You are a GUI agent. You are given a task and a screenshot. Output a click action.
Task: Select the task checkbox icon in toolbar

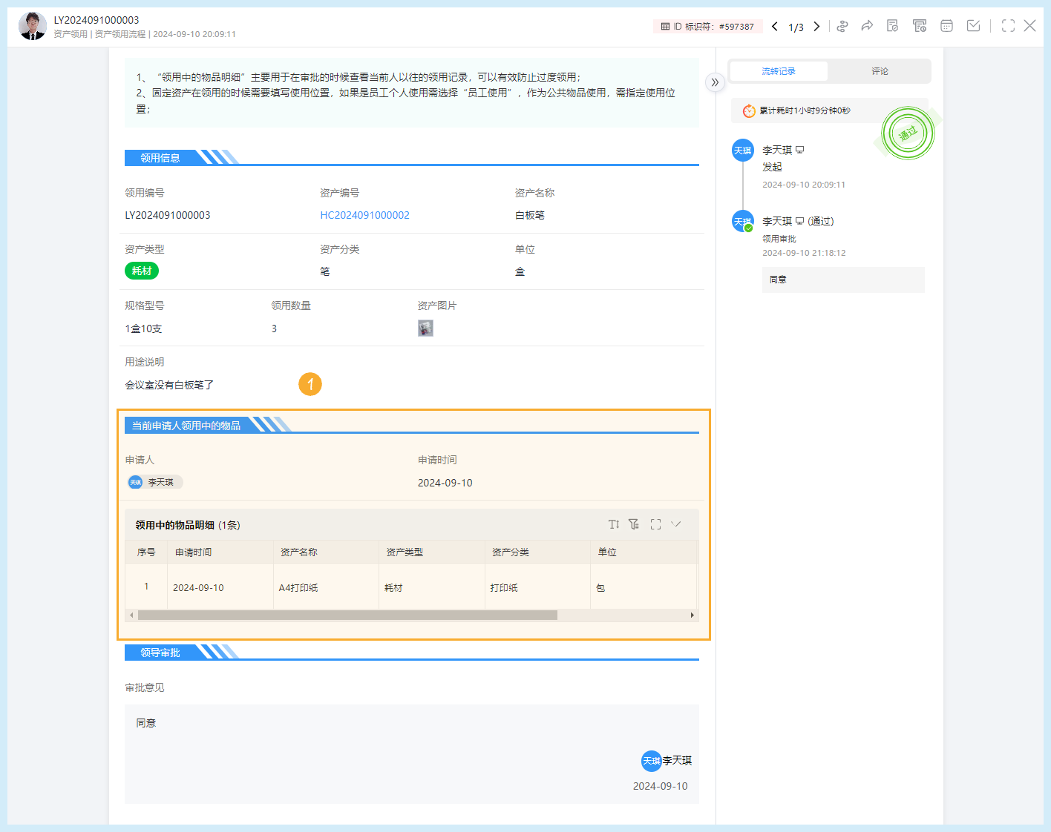point(973,25)
